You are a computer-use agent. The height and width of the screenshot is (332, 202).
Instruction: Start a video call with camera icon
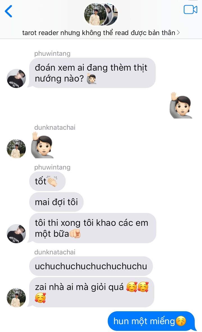pos(190,10)
